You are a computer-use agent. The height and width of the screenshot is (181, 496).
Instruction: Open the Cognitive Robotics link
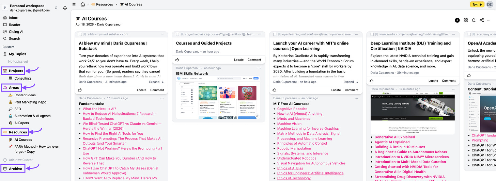(x=292, y=109)
